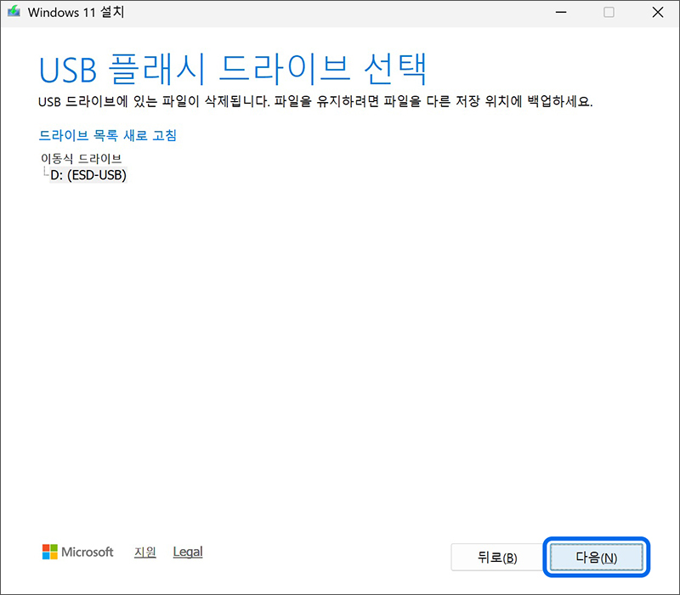Viewport: 680px width, 595px height.
Task: Click the window title text Windows 11 설치
Action: click(78, 12)
